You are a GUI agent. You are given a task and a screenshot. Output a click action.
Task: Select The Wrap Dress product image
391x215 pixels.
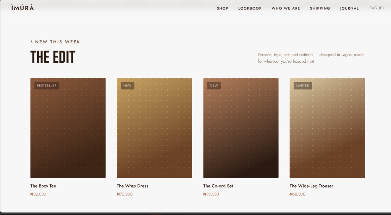[154, 128]
